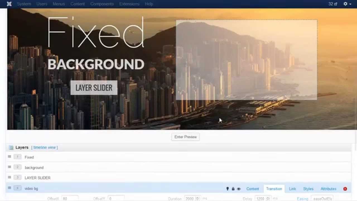Select the Fixed text layer on canvas
The height and width of the screenshot is (201, 357).
(96, 32)
